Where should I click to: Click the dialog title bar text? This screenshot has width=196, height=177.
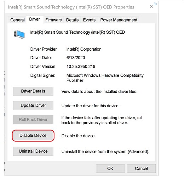coord(71,7)
